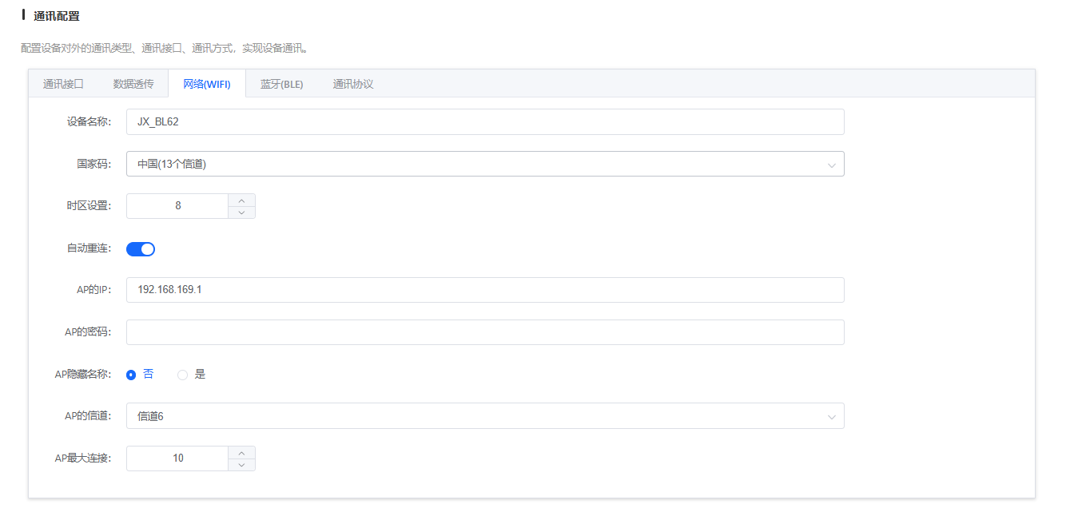
Task: Click the AP的信道 chevron arrow icon
Action: tap(831, 417)
